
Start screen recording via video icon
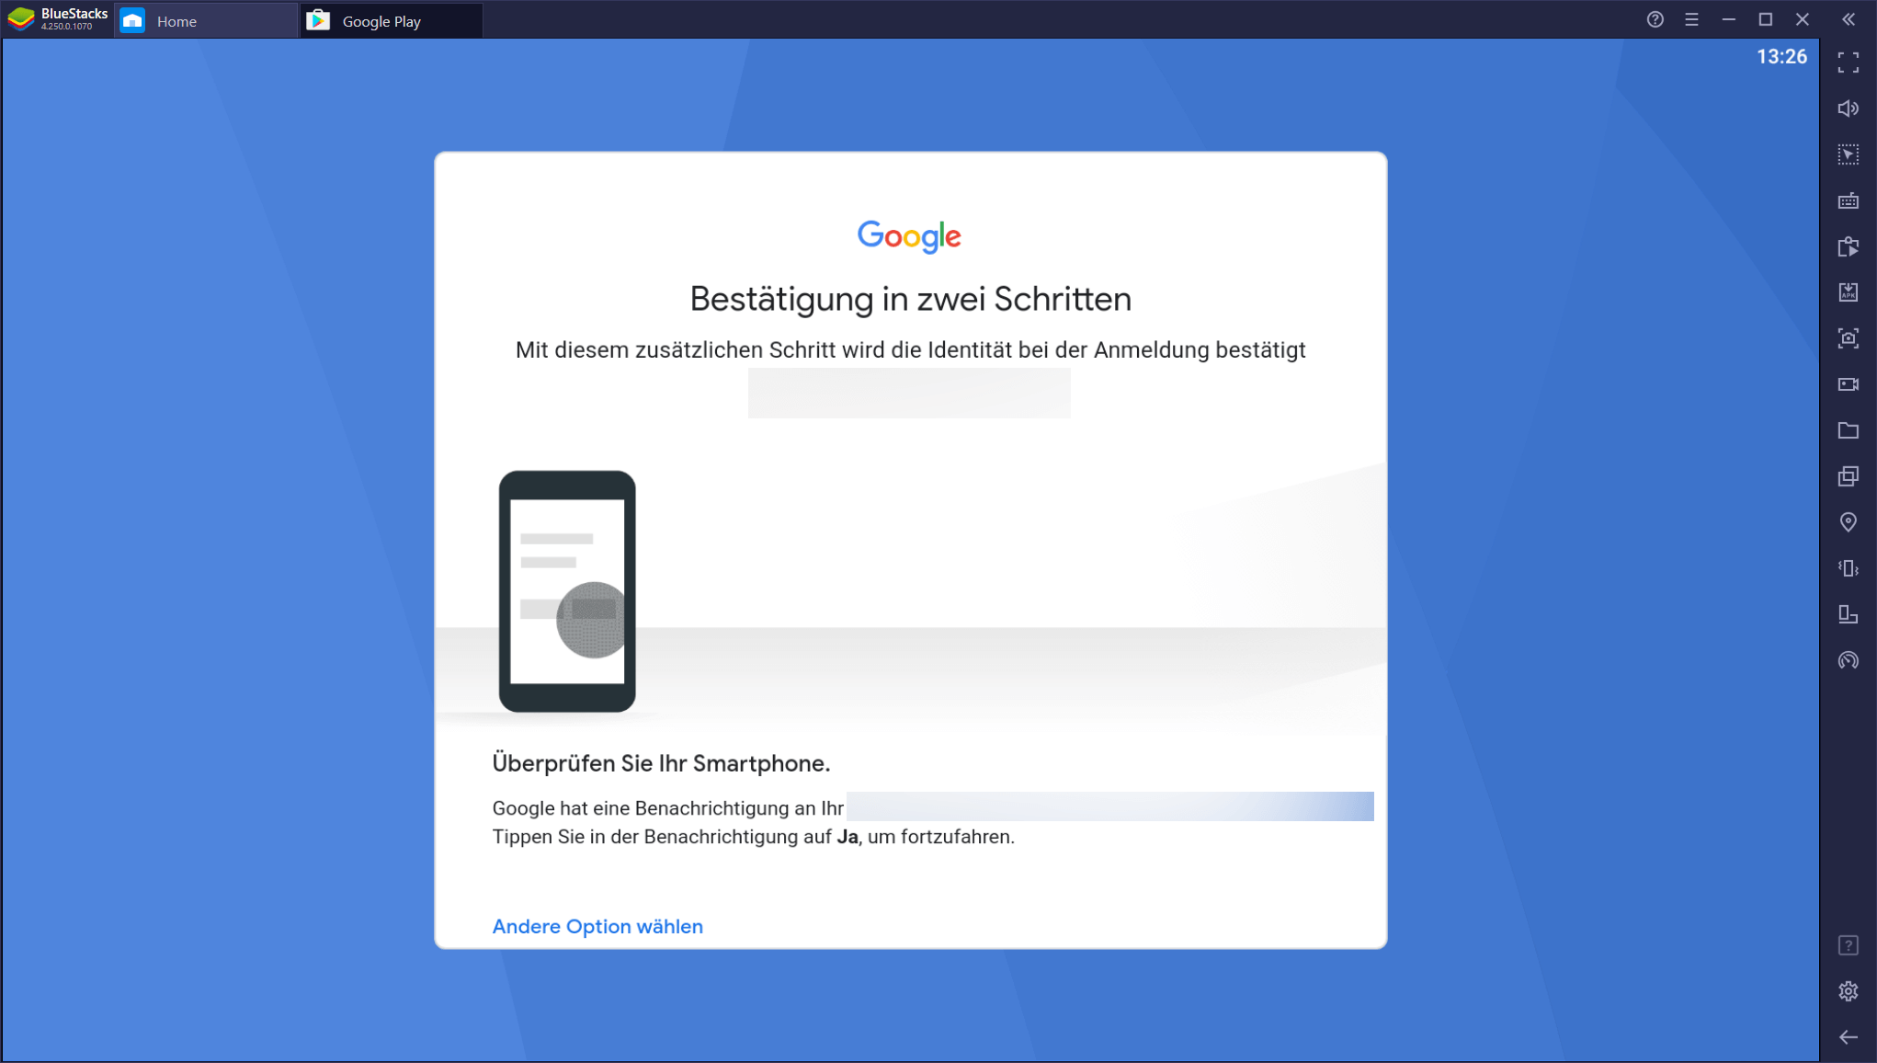1848,384
